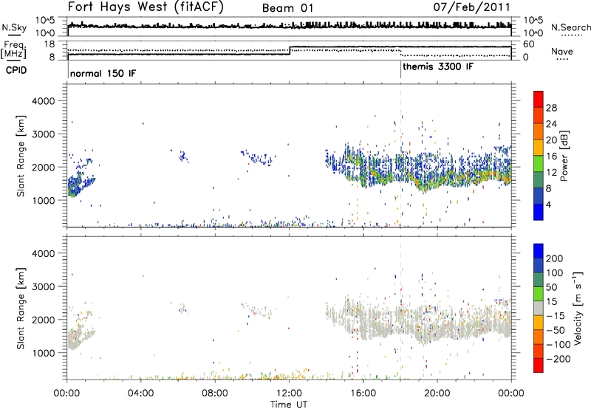Click the frequency step-up at 12:00 UT
This screenshot has width=591, height=409.
[290, 50]
